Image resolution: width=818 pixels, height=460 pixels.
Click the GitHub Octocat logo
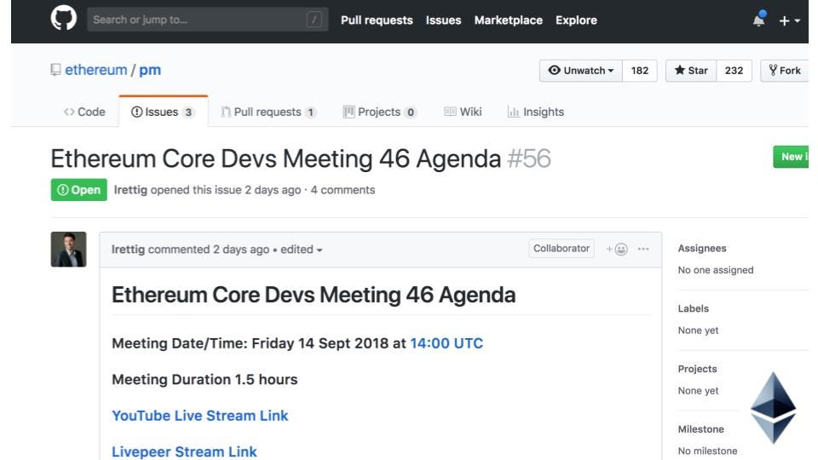pos(64,19)
